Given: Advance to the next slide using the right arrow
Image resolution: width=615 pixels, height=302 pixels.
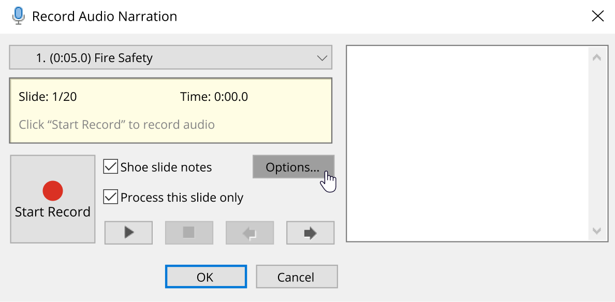Looking at the screenshot, I should click(310, 233).
